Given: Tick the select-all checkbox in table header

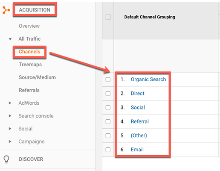Looking at the screenshot, I should (x=108, y=17).
